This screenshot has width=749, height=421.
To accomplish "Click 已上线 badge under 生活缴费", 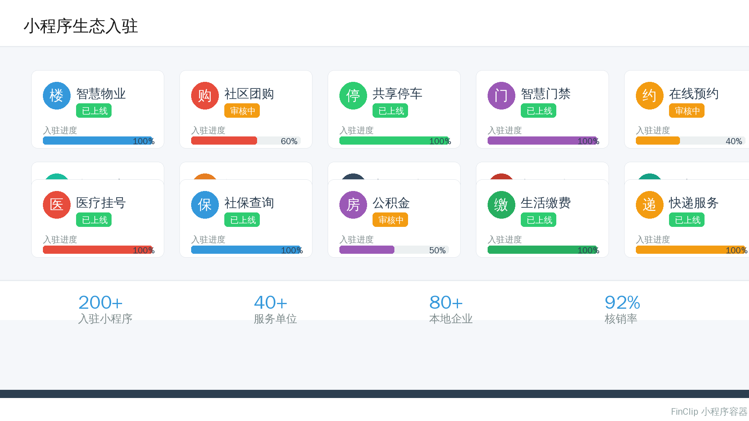I will point(538,220).
